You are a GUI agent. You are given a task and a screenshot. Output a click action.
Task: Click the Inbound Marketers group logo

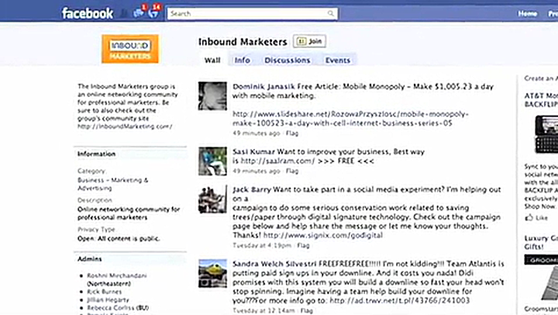[x=129, y=48]
